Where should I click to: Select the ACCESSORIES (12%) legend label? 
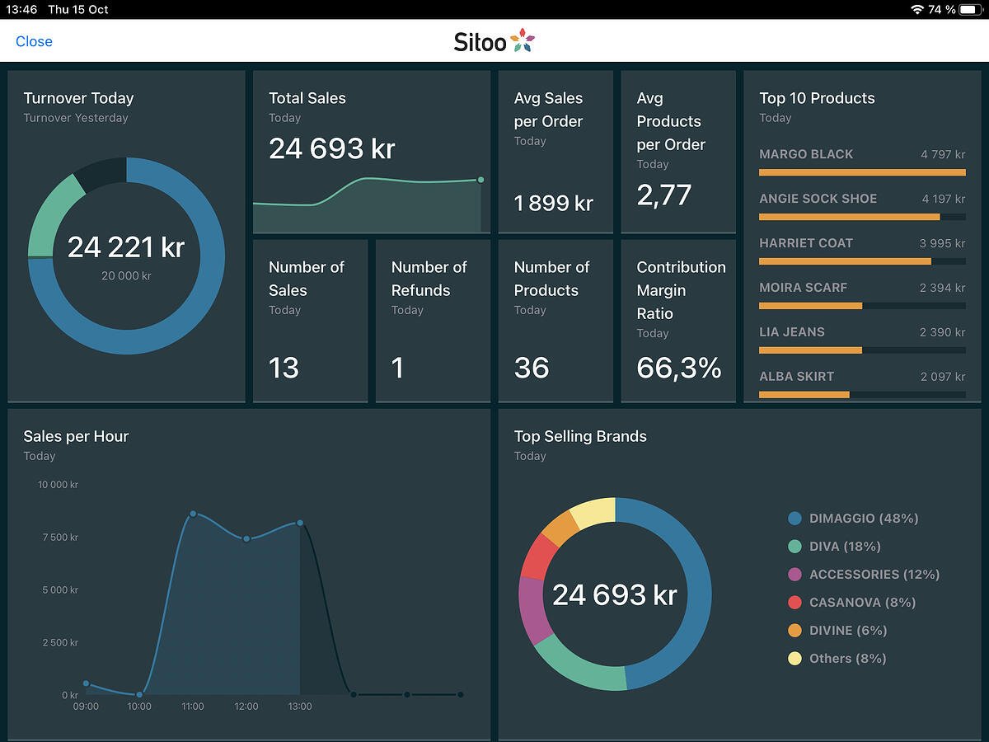click(874, 575)
